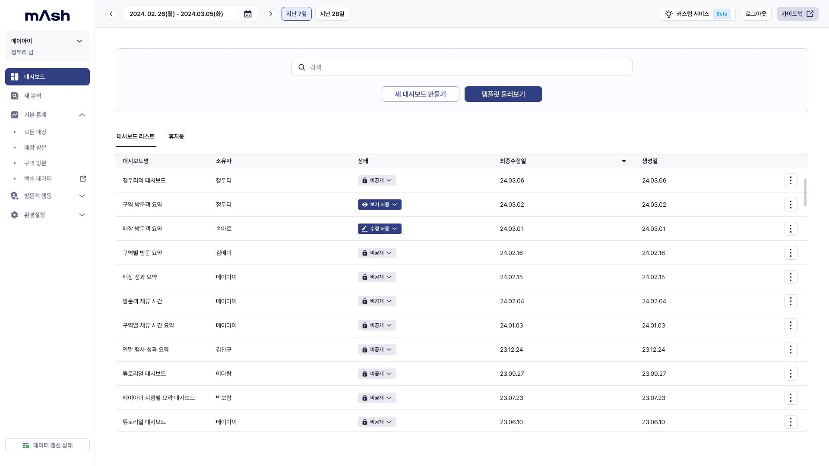This screenshot has height=466, width=829.
Task: Expand the 방문객 행동 sidebar section
Action: 82,196
